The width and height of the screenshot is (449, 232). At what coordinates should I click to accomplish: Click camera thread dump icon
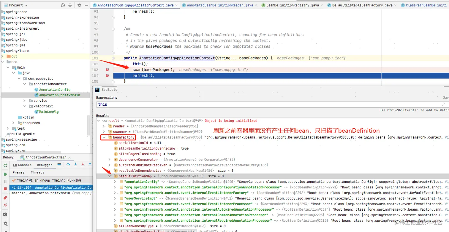coord(5,214)
